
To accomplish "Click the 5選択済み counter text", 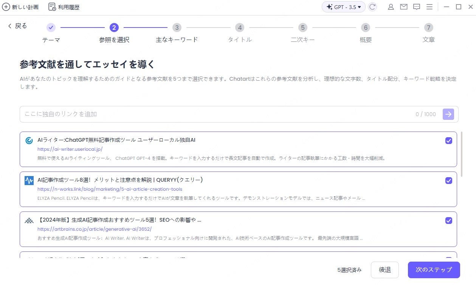I will pos(349,270).
